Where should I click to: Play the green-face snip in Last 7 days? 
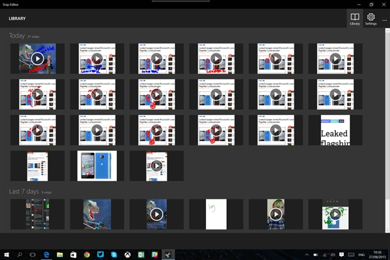coord(276,214)
